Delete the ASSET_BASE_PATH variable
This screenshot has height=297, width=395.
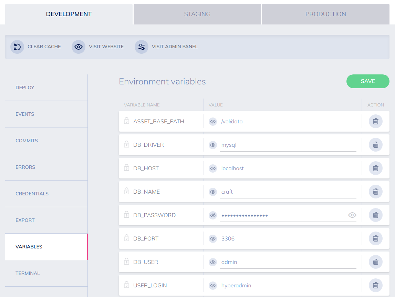[376, 121]
